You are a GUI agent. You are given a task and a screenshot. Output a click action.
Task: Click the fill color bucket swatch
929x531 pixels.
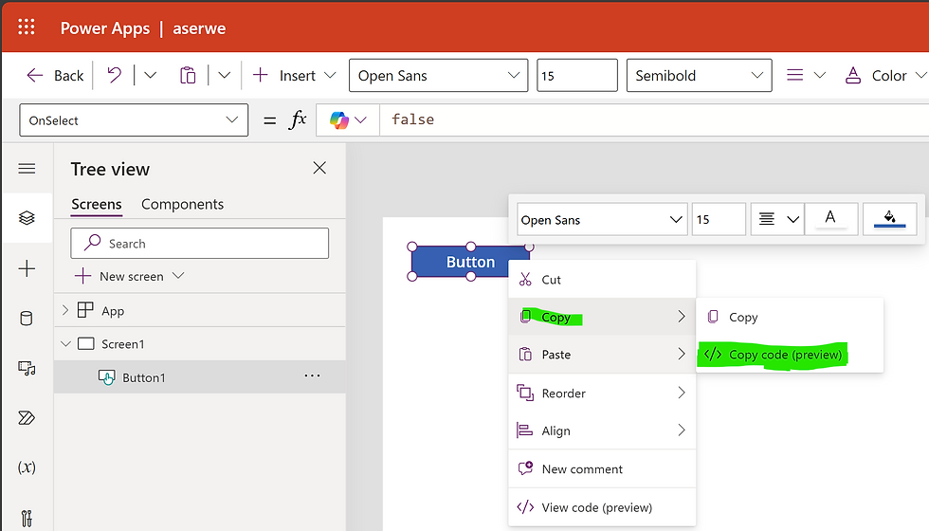890,219
